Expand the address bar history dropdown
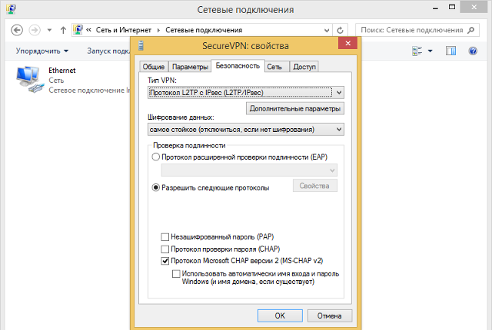 [x=327, y=31]
